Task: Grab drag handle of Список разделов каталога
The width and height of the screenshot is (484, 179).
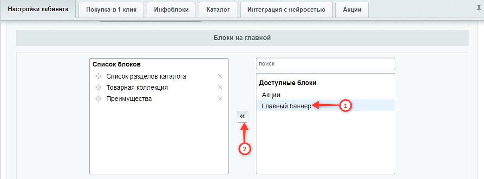Action: point(98,76)
